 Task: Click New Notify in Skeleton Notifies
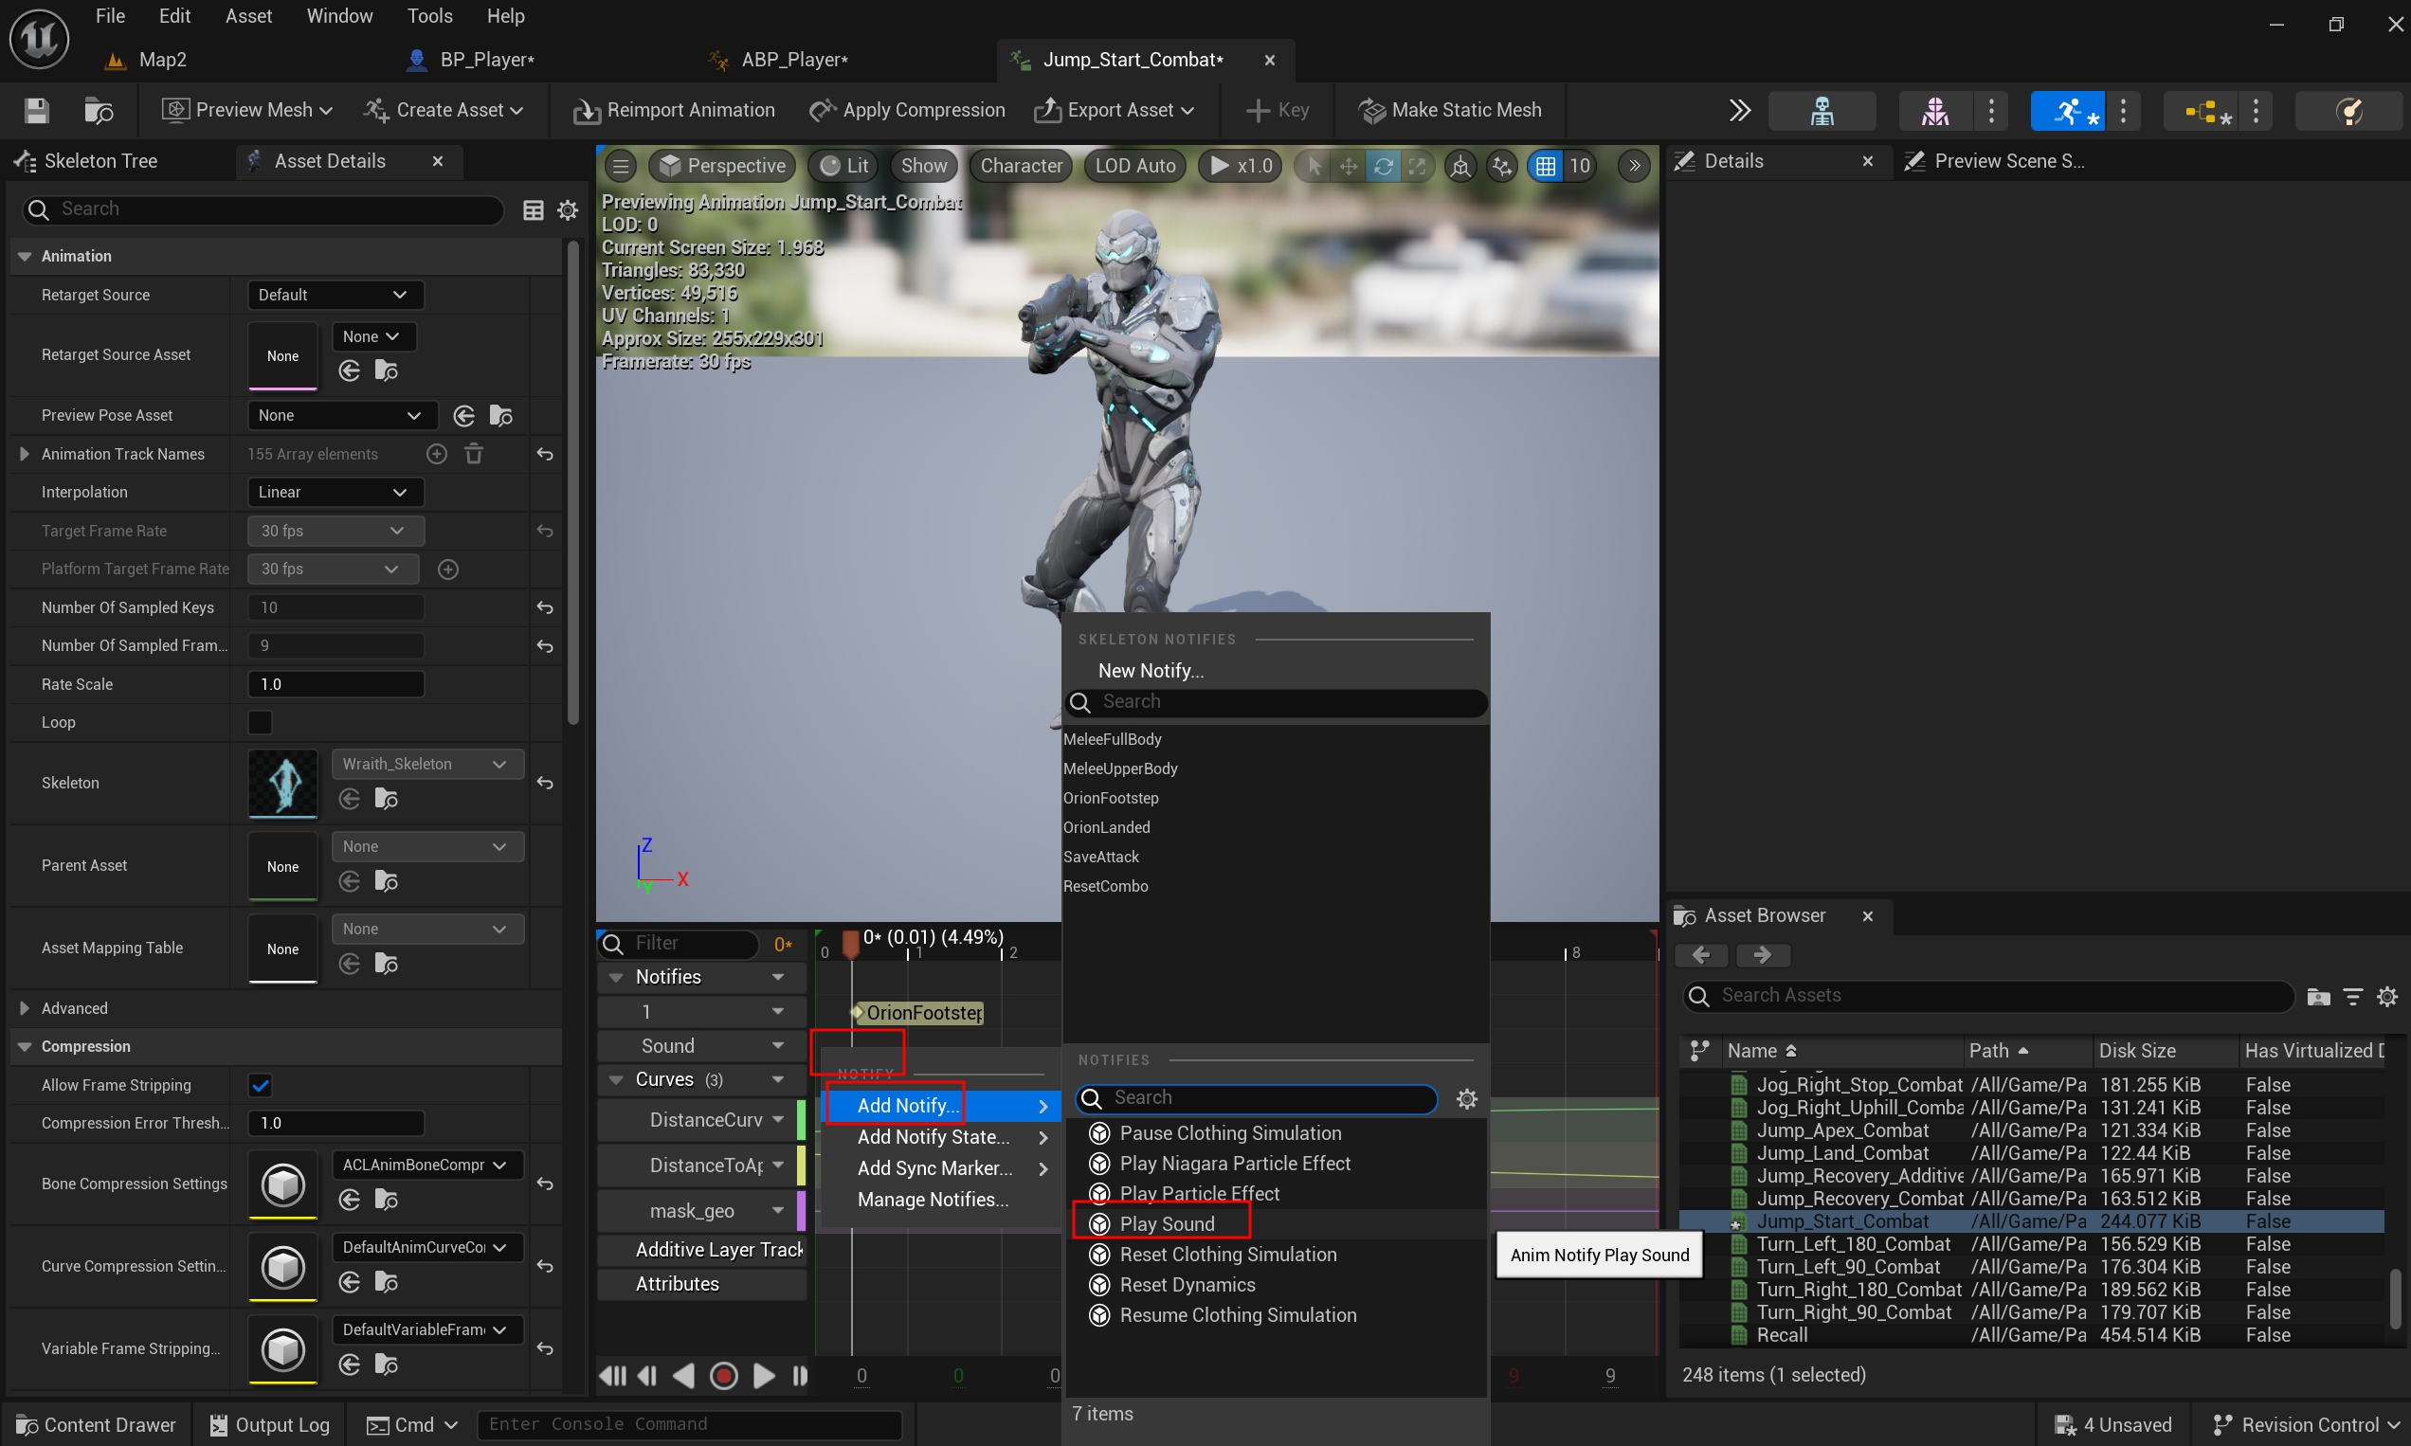[x=1150, y=670]
